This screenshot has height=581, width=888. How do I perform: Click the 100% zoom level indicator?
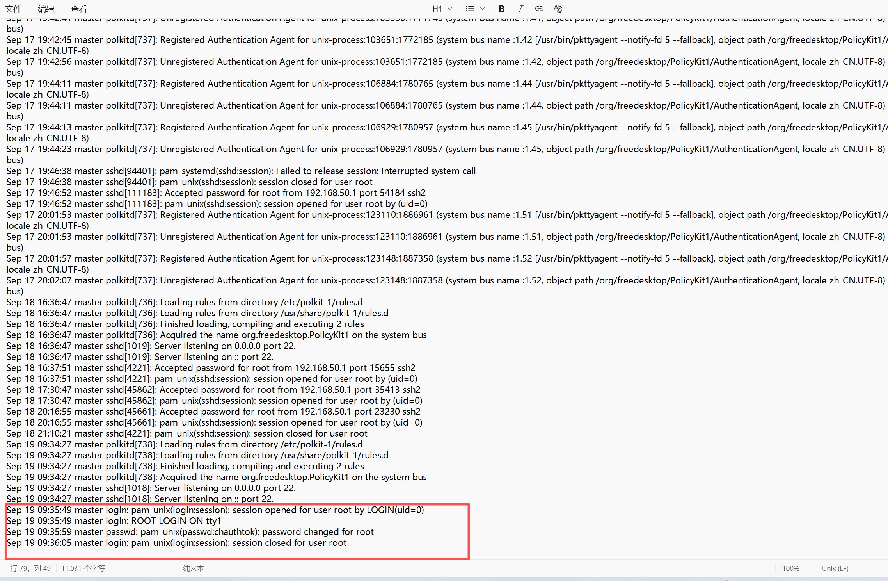point(790,568)
